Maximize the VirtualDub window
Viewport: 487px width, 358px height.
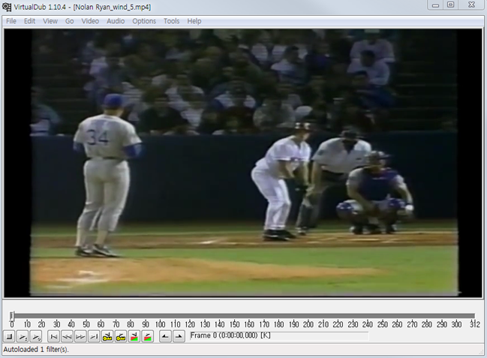[x=451, y=5]
